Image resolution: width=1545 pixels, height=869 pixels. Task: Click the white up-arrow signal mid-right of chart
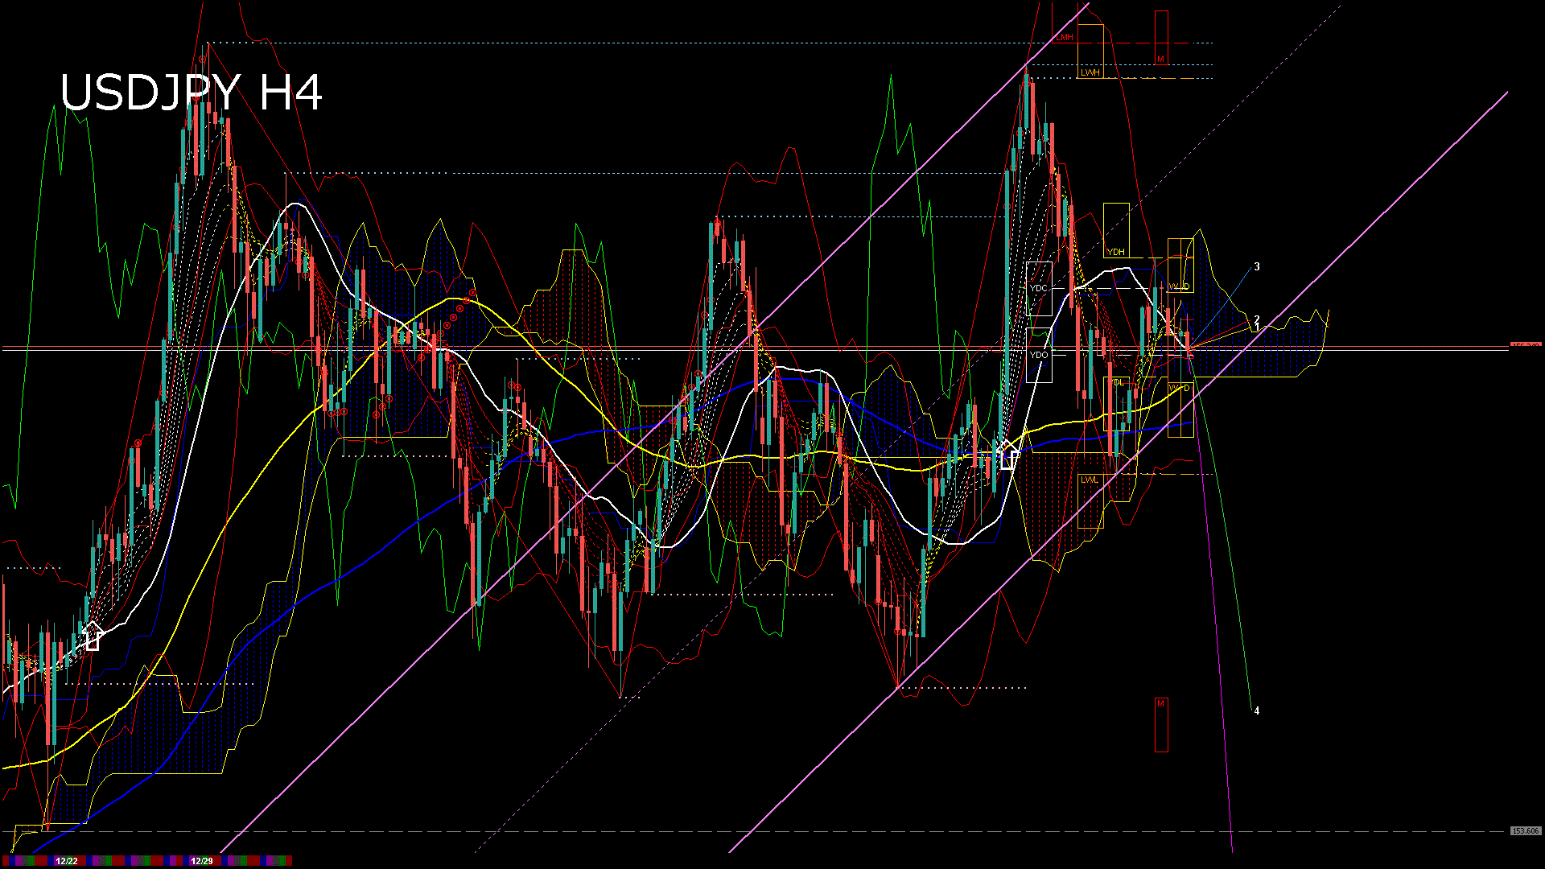tap(1009, 455)
